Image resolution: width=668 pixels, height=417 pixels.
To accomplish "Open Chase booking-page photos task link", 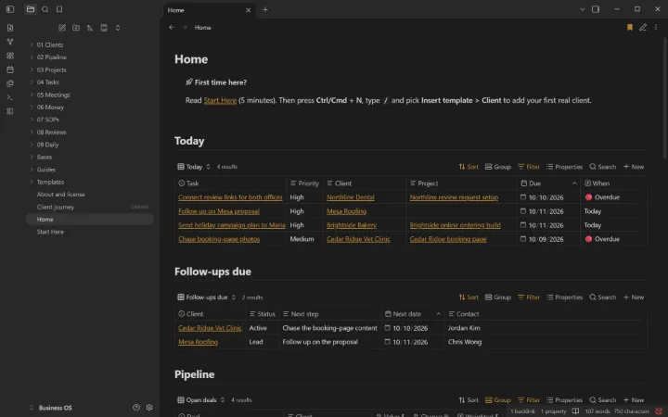I will 219,239.
